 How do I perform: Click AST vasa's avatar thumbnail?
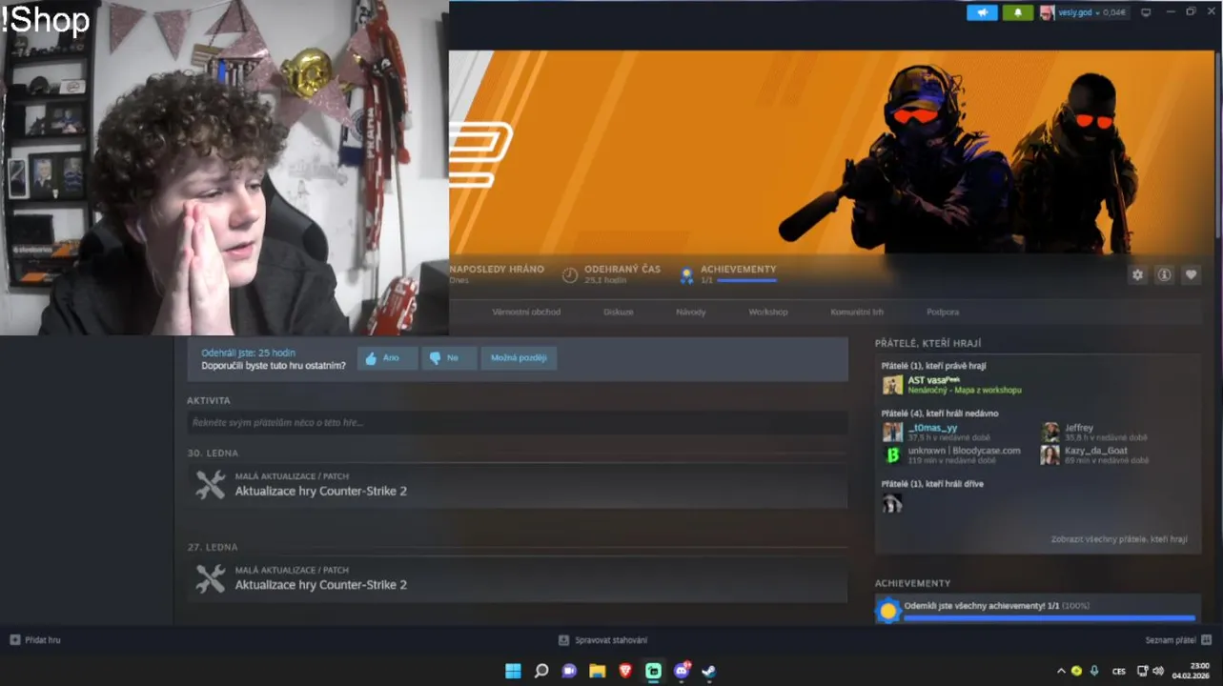point(892,385)
